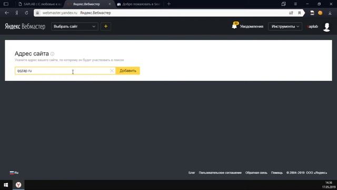Open the Блог footer link

click(192, 173)
